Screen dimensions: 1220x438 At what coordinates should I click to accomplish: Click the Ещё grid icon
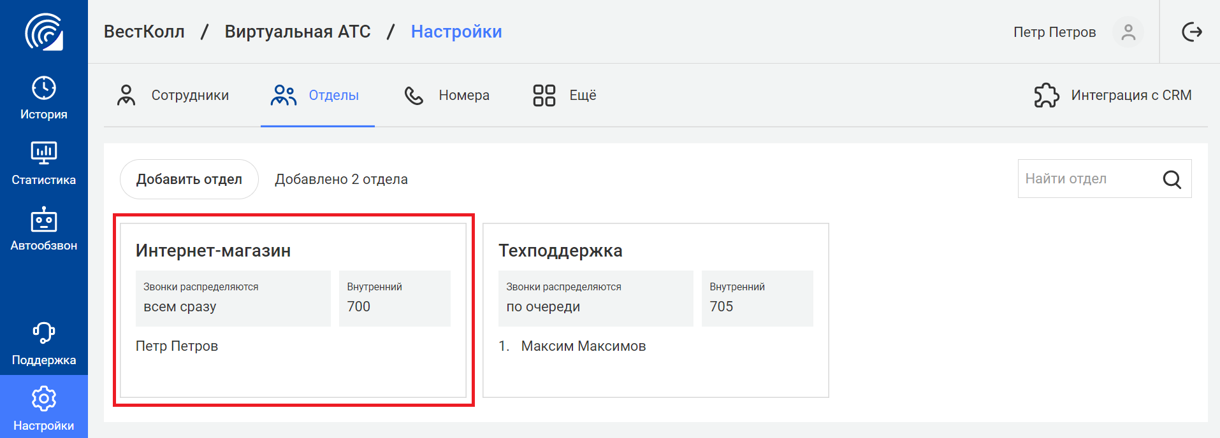[x=544, y=95]
